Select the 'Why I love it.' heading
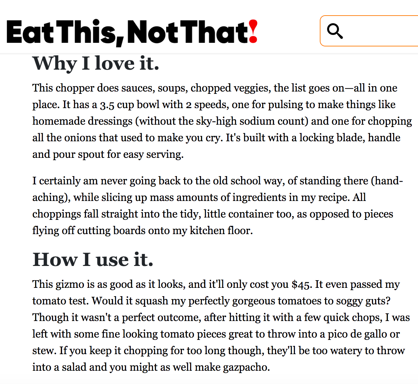 [x=96, y=63]
